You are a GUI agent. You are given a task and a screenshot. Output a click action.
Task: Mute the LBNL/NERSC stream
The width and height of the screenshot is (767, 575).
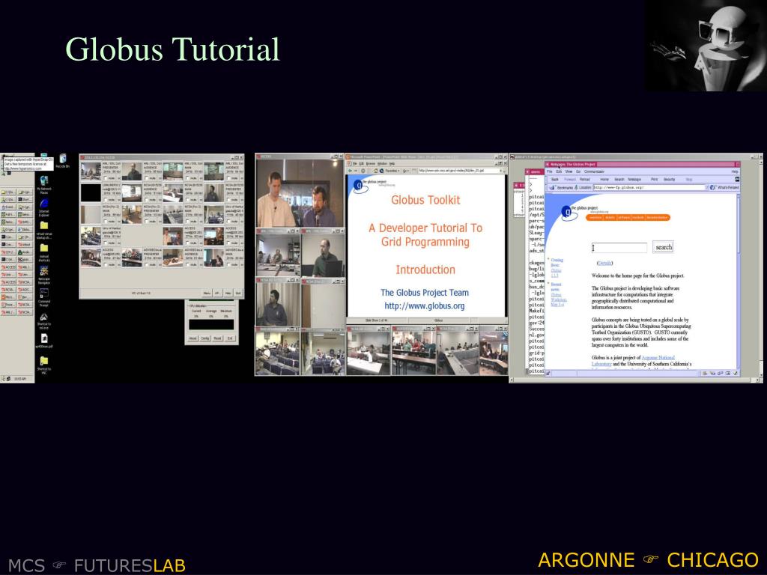coord(105,199)
